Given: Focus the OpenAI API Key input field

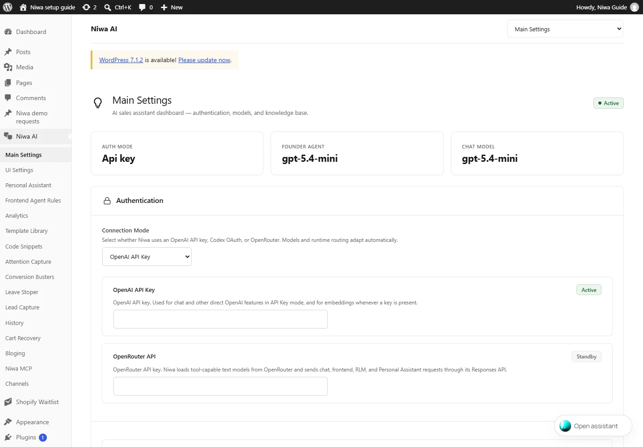Looking at the screenshot, I should click(x=221, y=319).
